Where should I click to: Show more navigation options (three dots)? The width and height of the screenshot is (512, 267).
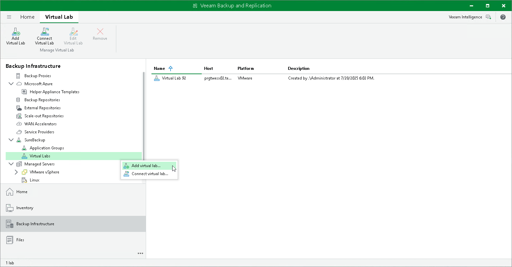point(140,253)
